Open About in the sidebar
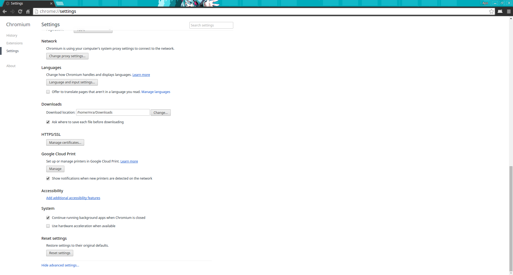This screenshot has width=513, height=275. pos(11,66)
